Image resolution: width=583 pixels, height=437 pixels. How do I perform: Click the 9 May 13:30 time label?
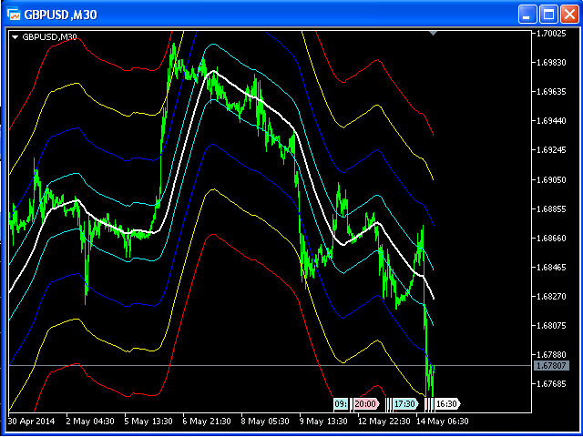click(323, 422)
